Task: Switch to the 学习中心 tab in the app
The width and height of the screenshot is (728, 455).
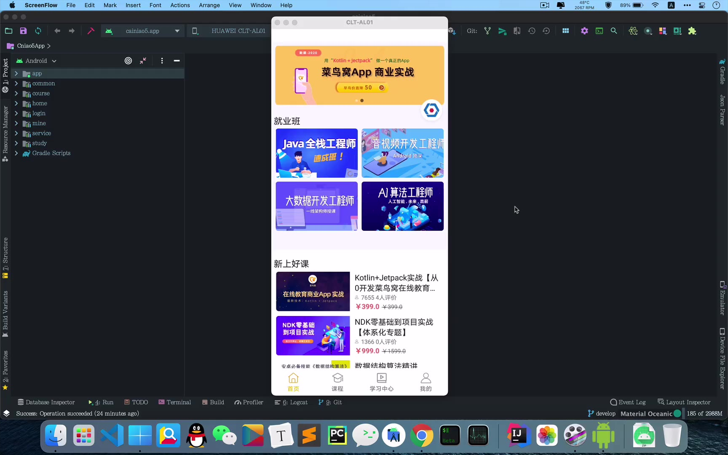Action: point(382,382)
